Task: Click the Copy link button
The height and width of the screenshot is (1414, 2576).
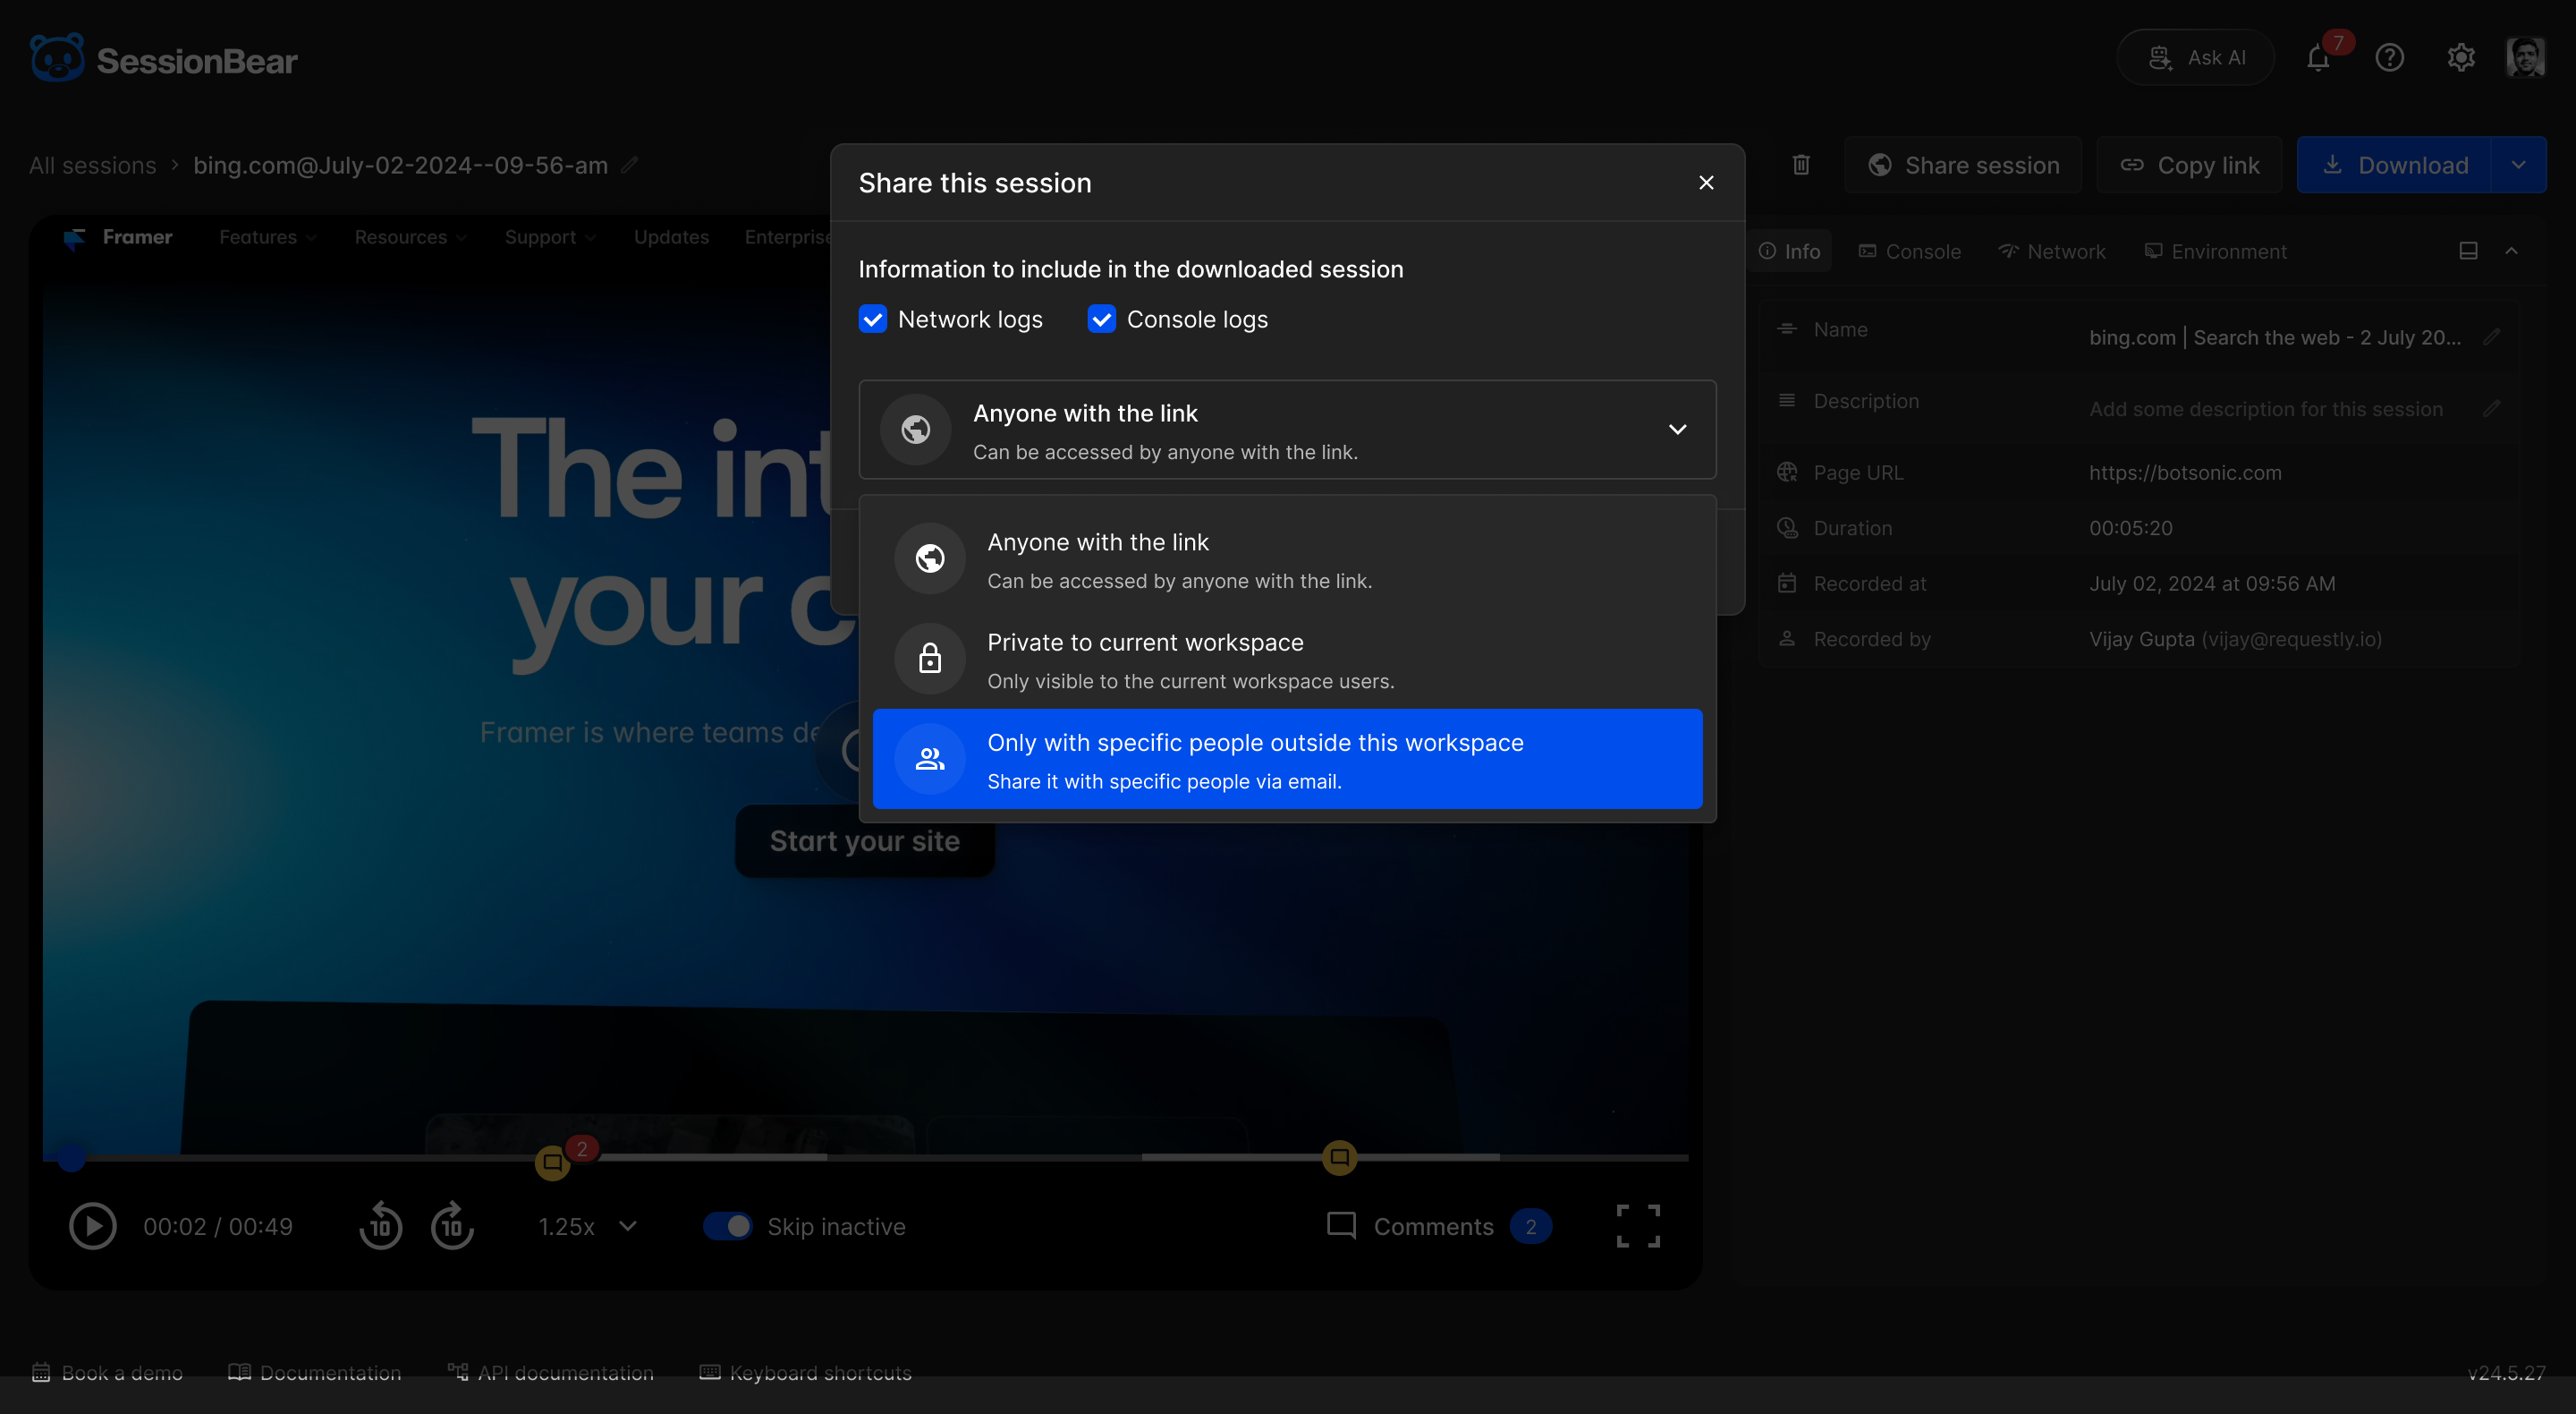Action: (2189, 166)
